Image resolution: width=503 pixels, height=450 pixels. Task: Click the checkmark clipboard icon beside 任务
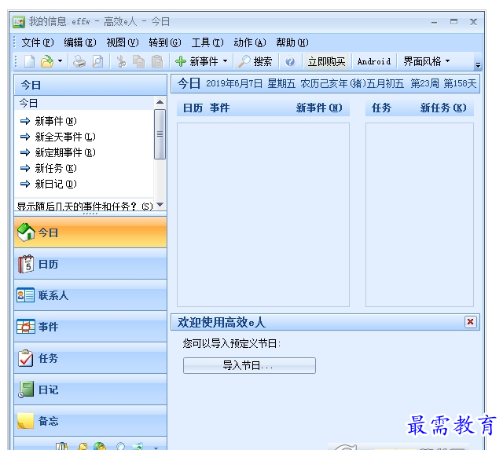(x=25, y=358)
